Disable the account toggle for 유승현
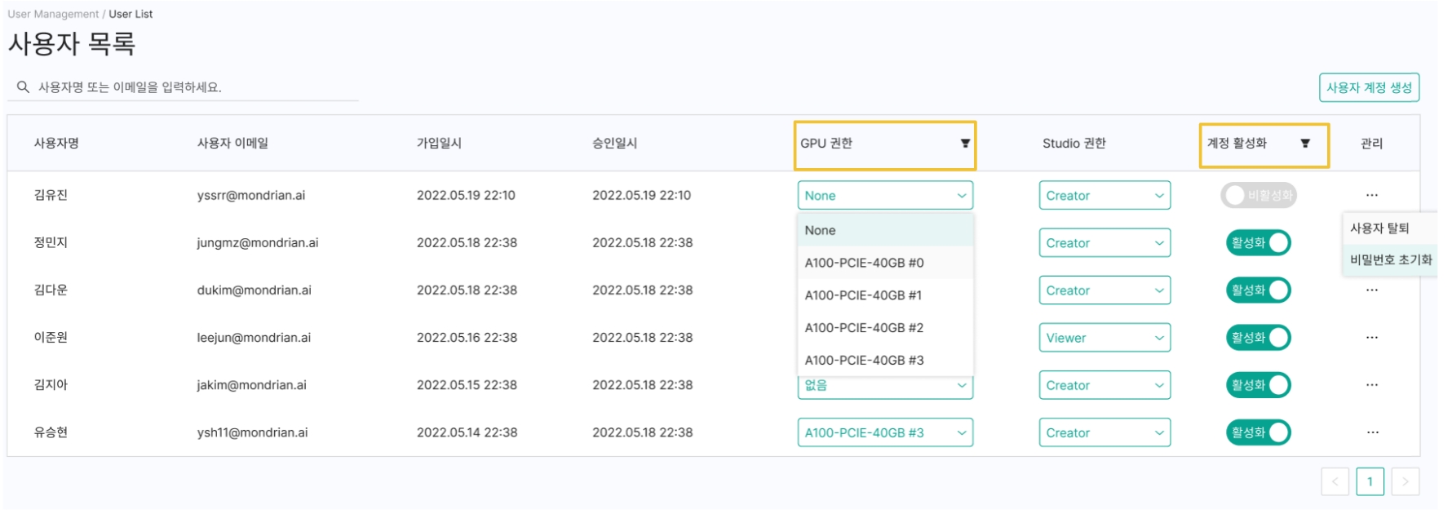This screenshot has width=1452, height=514. point(1258,432)
